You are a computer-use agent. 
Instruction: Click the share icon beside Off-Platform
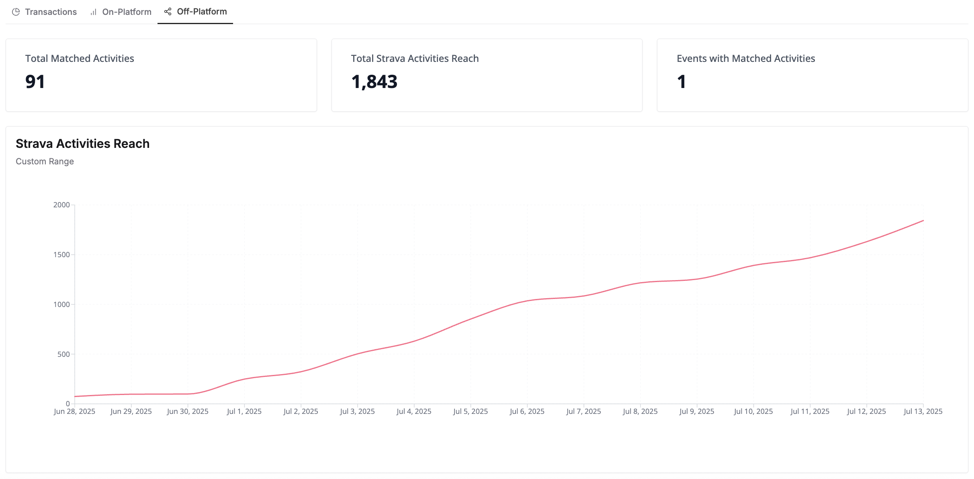point(168,12)
